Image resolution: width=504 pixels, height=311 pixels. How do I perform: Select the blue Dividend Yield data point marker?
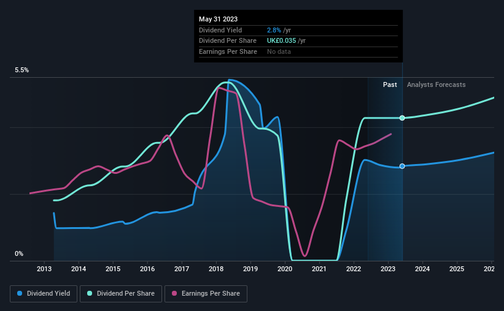(402, 166)
